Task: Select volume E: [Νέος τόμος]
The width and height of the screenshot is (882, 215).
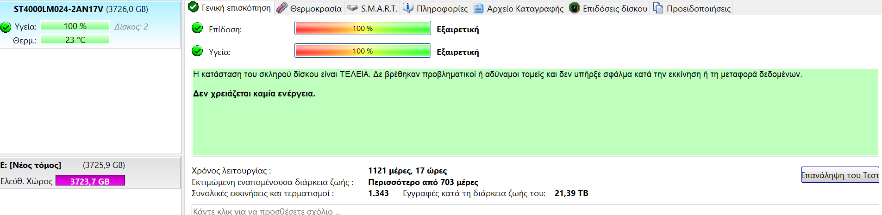Action: click(90, 173)
